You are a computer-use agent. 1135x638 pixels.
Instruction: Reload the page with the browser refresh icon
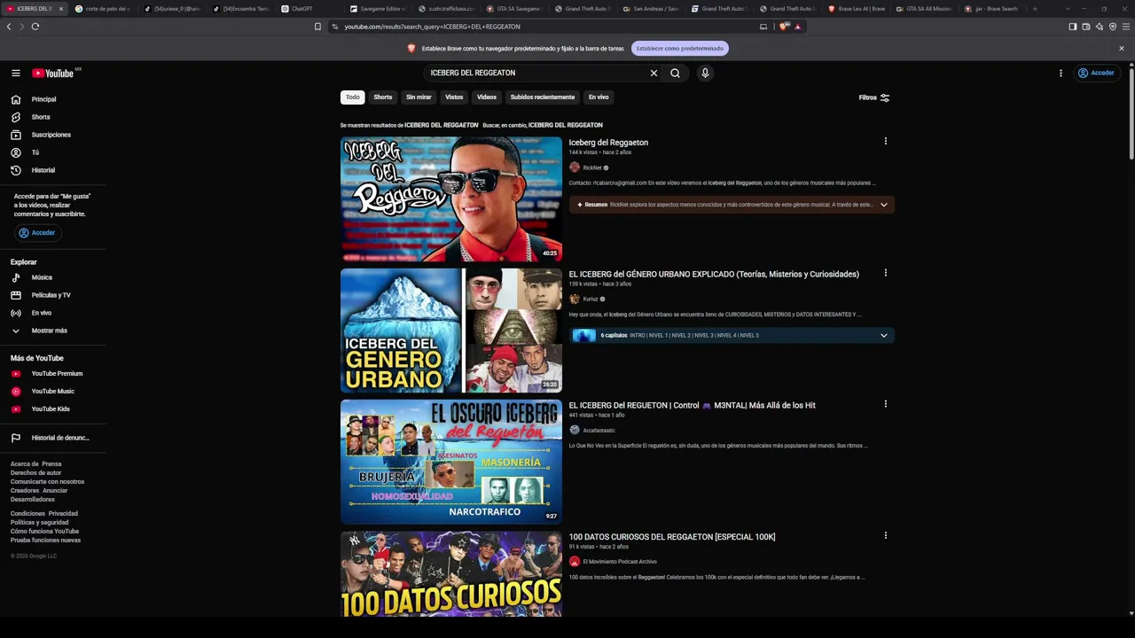click(x=35, y=27)
